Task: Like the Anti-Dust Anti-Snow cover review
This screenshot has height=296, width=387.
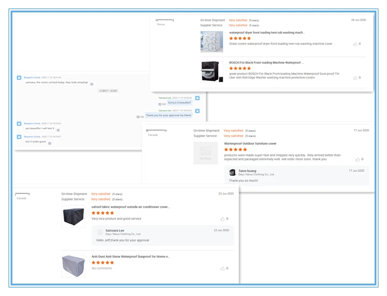Action: point(223,268)
